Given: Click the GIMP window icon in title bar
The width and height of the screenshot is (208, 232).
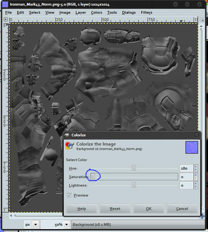Looking at the screenshot, I should pos(5,4).
